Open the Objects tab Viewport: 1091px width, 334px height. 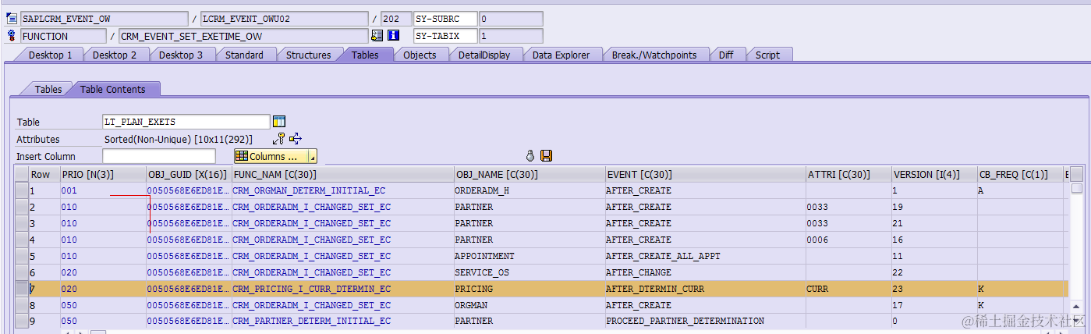[x=420, y=55]
